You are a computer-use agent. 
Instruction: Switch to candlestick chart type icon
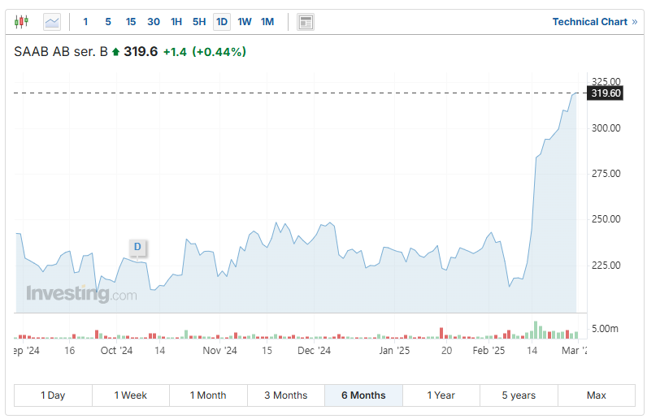[21, 21]
